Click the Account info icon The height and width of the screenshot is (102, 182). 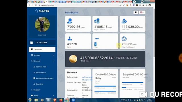click(x=32, y=55)
